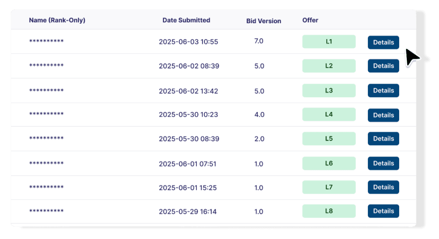Click the L2 offer rank badge
Screen dimensions: 439x239
pos(329,66)
